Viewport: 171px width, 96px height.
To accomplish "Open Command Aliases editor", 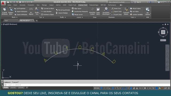I will [x=126, y=11].
